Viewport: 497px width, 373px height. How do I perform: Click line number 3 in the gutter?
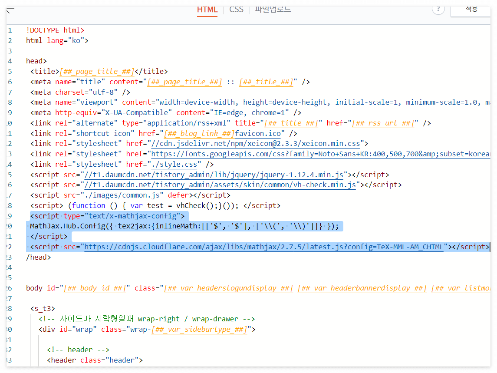coord(10,51)
